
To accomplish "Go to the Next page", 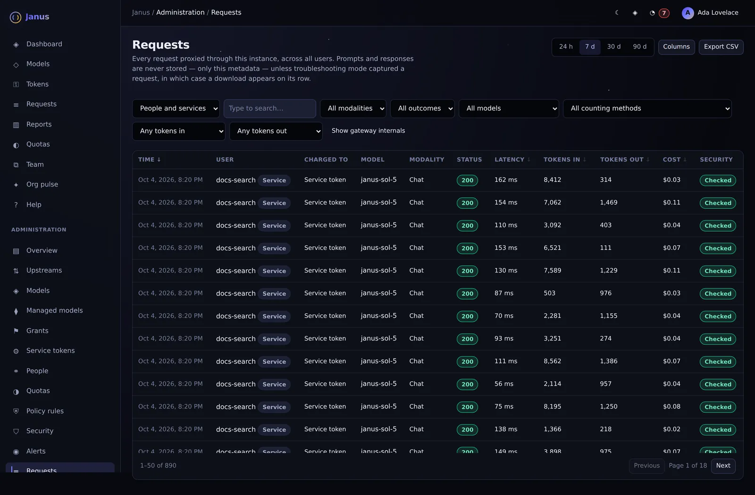I will pyautogui.click(x=723, y=466).
